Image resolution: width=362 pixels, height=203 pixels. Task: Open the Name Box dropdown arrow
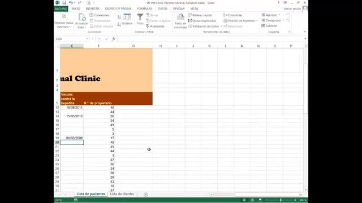click(x=87, y=39)
